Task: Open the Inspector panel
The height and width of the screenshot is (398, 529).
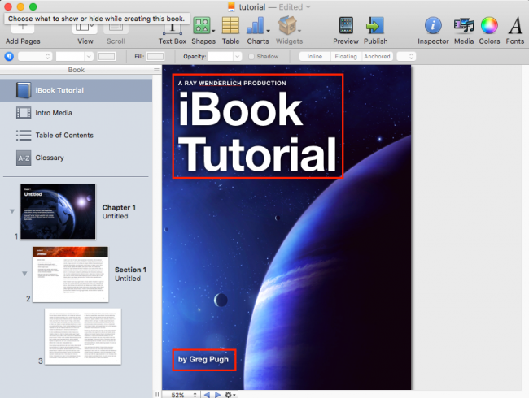Action: tap(433, 32)
